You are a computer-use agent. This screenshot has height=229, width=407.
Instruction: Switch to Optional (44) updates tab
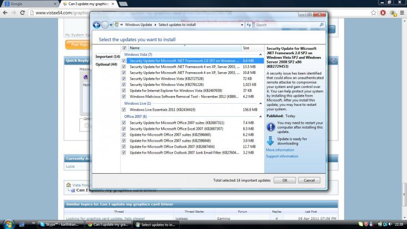click(x=106, y=65)
